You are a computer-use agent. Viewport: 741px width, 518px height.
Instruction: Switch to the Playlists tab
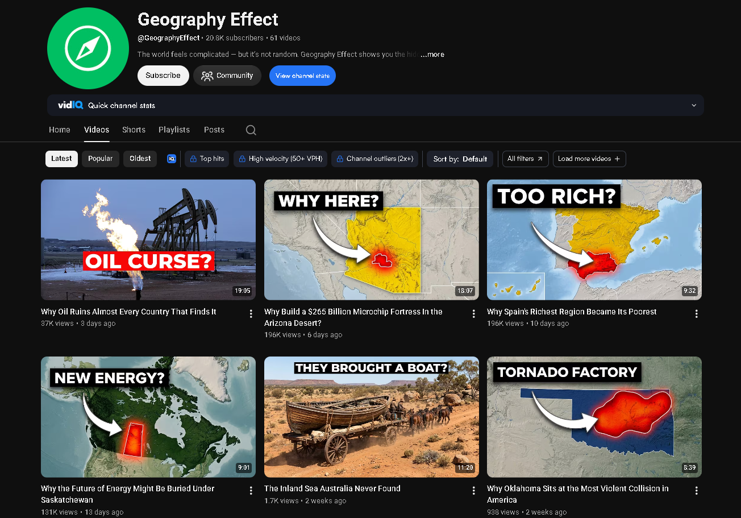(174, 130)
